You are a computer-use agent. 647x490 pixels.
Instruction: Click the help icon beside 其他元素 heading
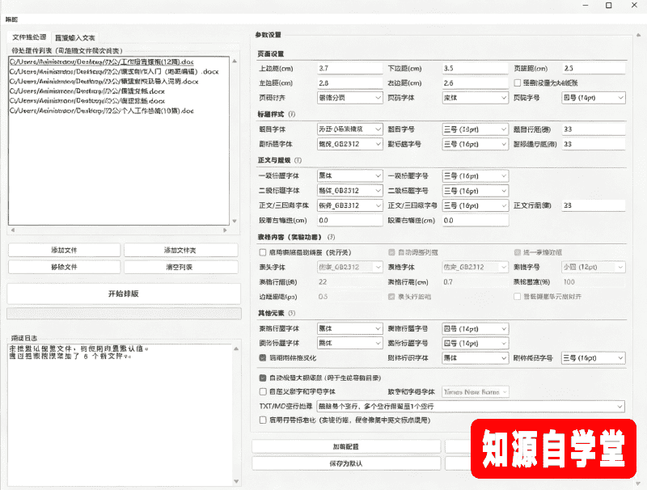point(292,313)
